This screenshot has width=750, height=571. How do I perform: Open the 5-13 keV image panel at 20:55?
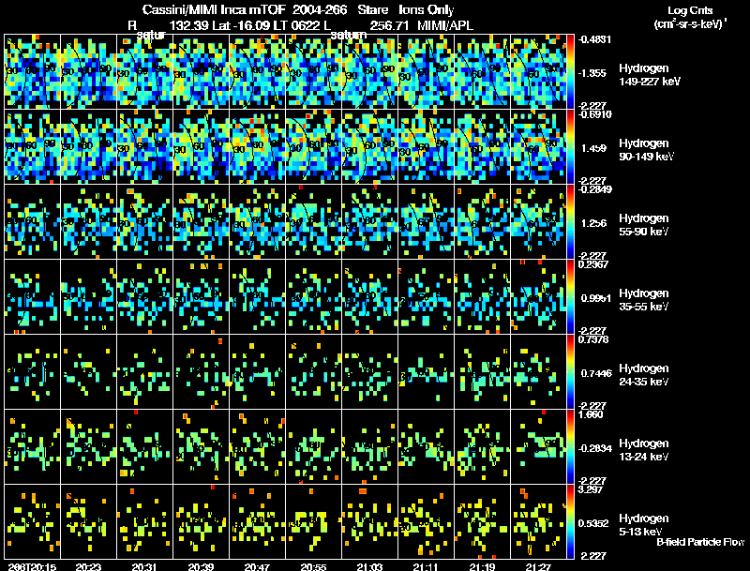314,522
